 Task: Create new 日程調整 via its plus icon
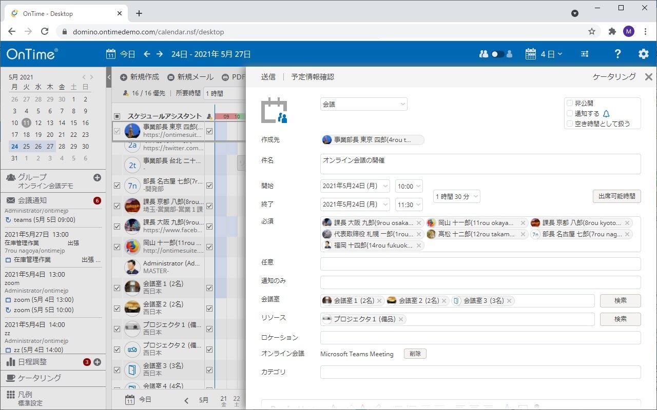96,362
